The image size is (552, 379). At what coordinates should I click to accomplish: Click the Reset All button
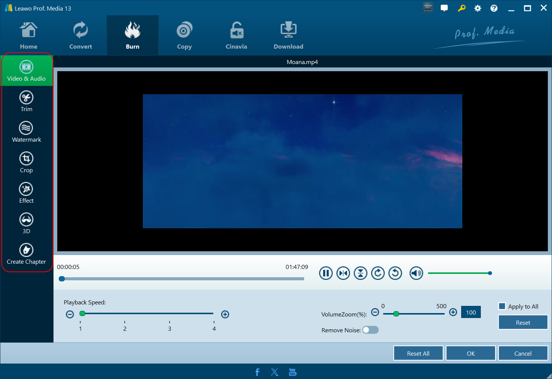point(418,353)
